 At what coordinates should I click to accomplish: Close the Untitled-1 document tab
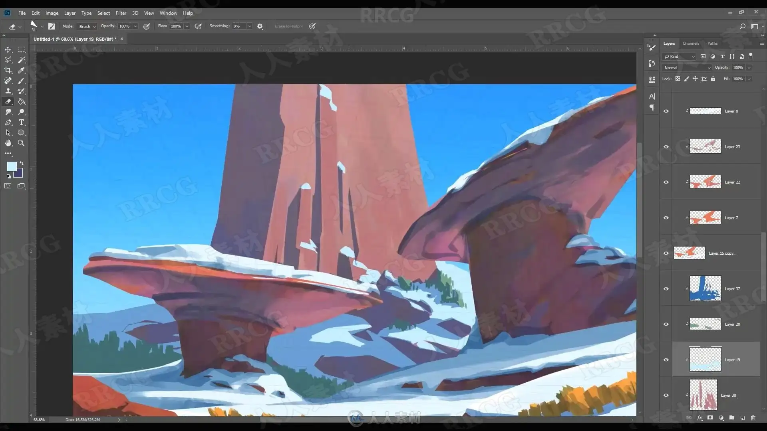click(x=122, y=39)
